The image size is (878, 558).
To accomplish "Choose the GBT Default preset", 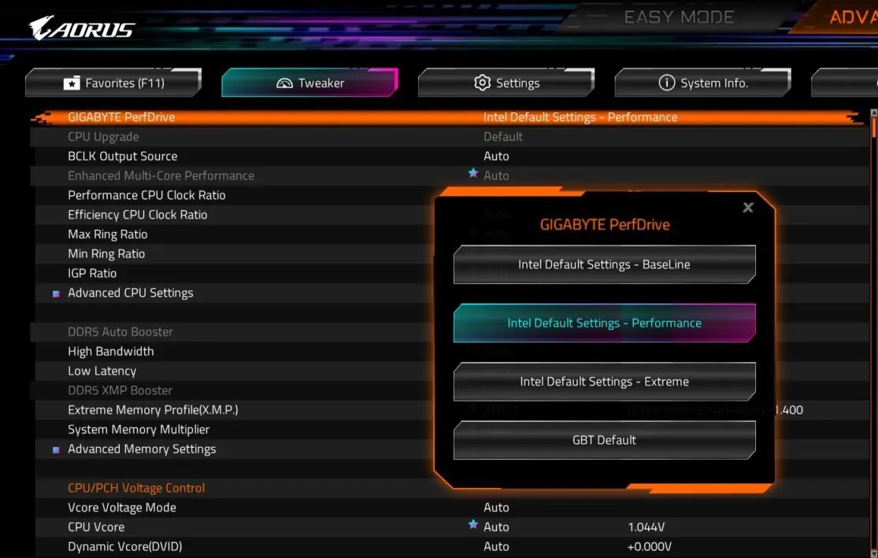I will click(x=604, y=440).
